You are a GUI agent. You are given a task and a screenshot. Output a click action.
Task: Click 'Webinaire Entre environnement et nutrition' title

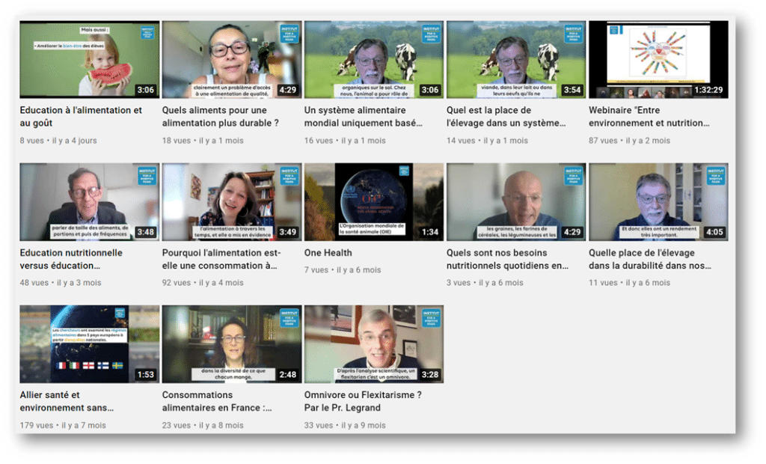pyautogui.click(x=649, y=117)
